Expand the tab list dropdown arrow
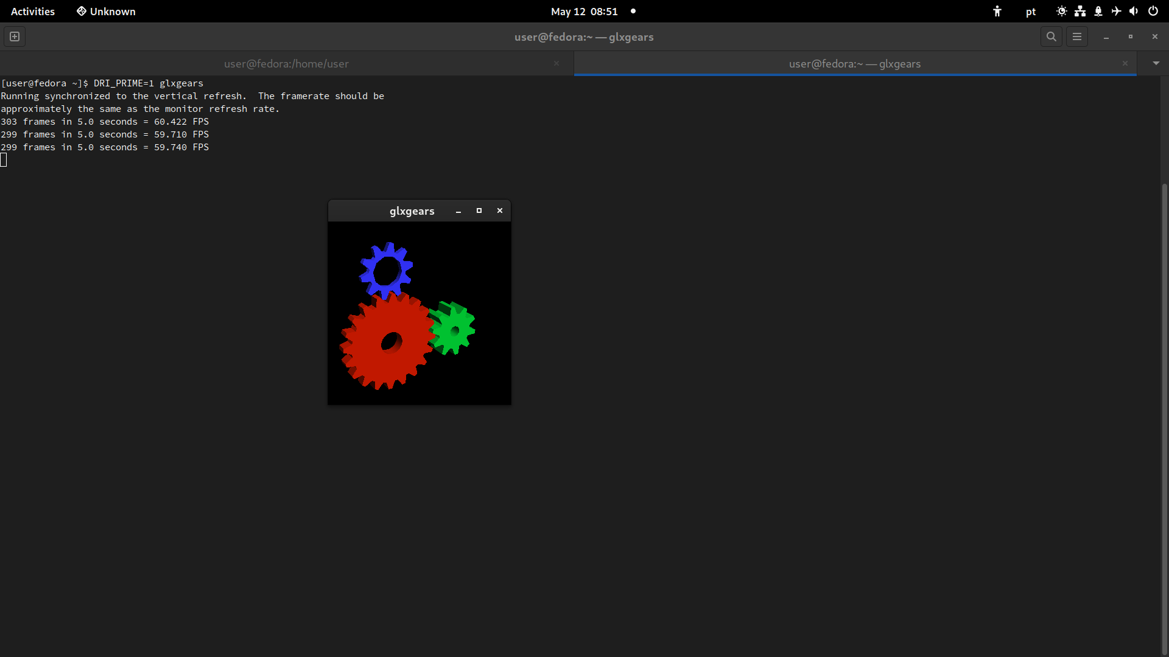Screen dimensions: 1169x657 [x=1156, y=63]
